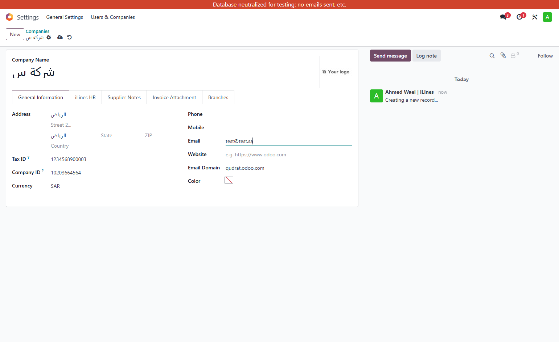Switch to the Invoice Attachment tab

coord(174,97)
